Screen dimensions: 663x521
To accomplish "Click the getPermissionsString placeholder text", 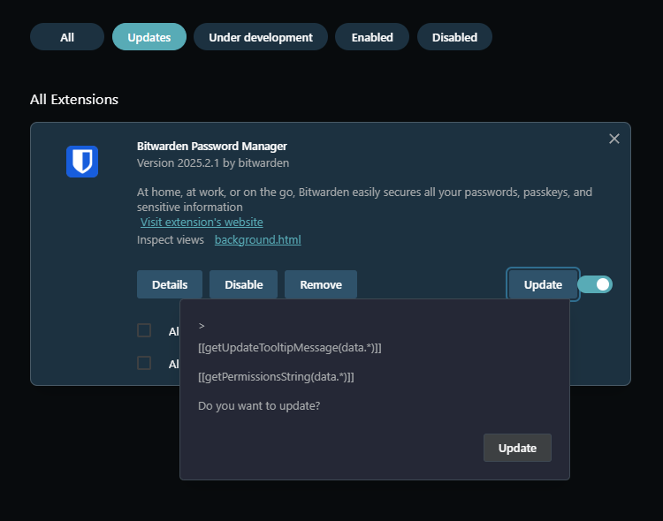I will 276,376.
